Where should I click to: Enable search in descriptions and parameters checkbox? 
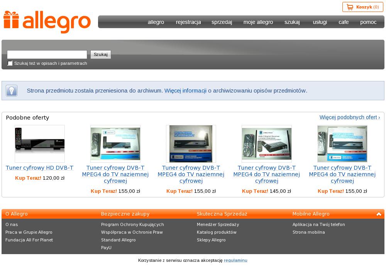click(10, 63)
